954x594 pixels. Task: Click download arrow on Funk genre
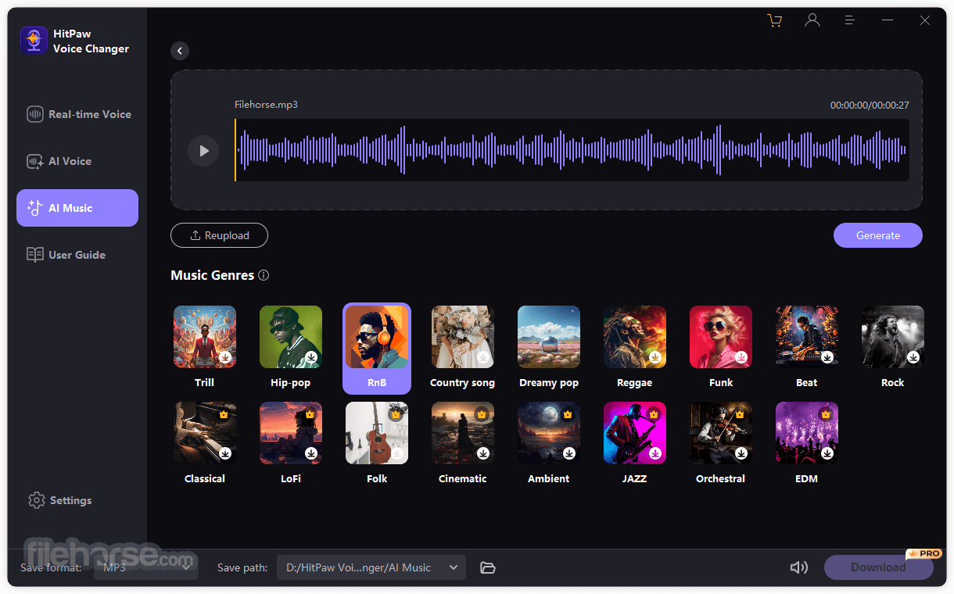coord(741,357)
